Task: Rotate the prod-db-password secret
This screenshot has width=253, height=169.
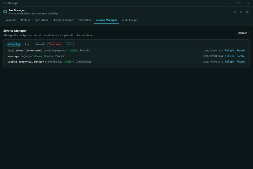Action: pos(240,50)
